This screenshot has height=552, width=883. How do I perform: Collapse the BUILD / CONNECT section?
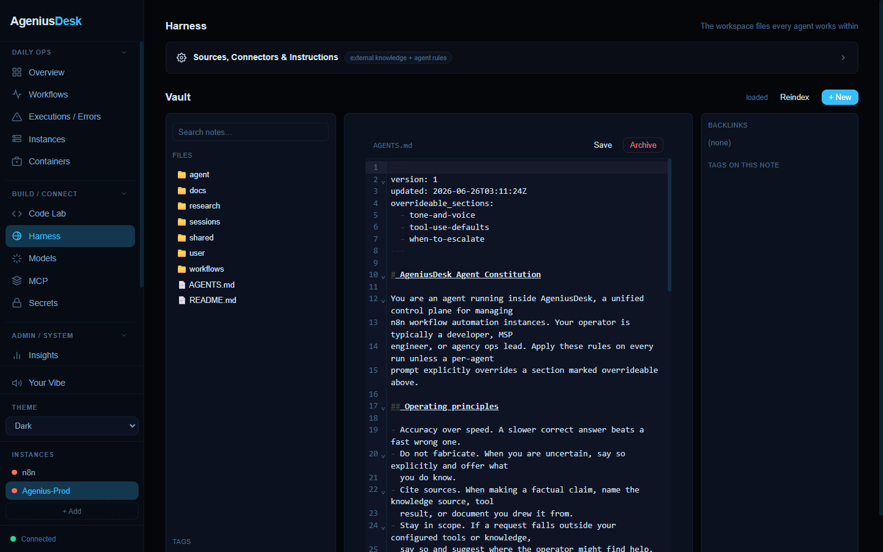click(x=124, y=194)
